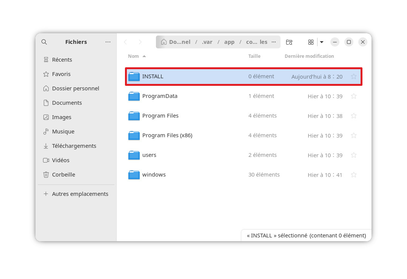Select the Program Files (x86) folder icon
407x279 pixels.
pos(134,136)
